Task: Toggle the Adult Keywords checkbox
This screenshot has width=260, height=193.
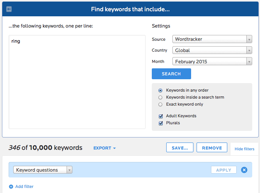Action: click(x=161, y=116)
